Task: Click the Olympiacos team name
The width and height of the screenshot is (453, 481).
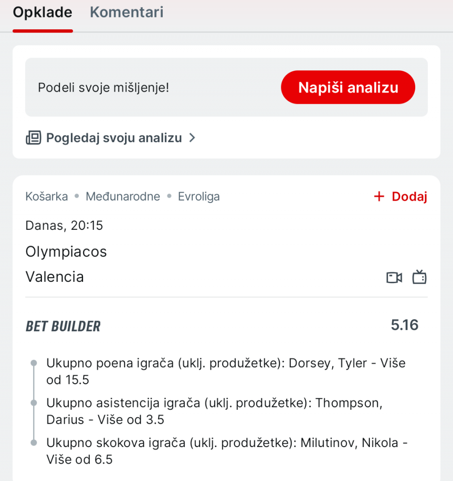Action: pyautogui.click(x=66, y=252)
